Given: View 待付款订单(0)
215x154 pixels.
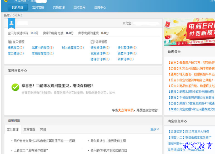Looking at the screenshot, I should point(127,47).
